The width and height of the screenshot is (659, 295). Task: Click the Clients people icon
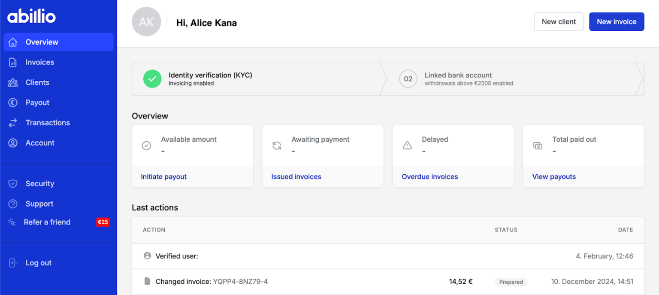(x=13, y=82)
